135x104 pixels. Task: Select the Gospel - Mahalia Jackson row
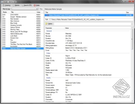pyautogui.click(x=23, y=17)
